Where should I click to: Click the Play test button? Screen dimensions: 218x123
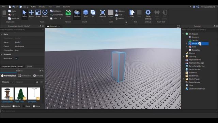132,14
